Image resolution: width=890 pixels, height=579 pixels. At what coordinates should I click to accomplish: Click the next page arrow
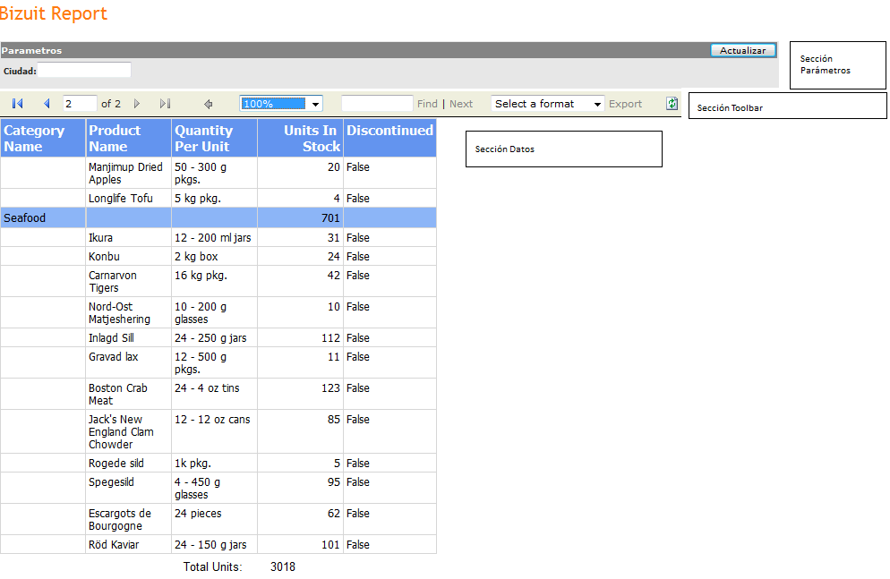point(137,104)
